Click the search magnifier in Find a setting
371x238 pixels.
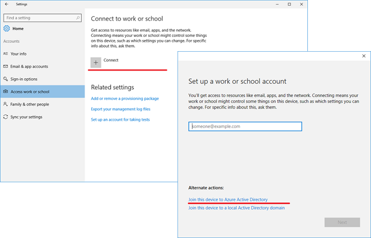pos(78,18)
